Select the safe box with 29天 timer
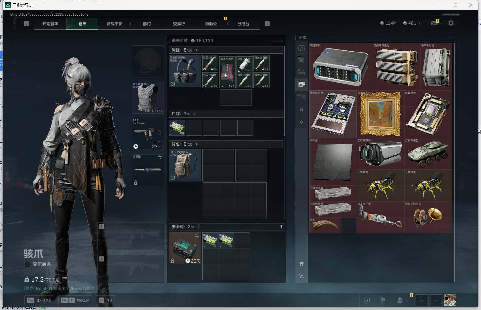The height and width of the screenshot is (310, 481). (185, 248)
